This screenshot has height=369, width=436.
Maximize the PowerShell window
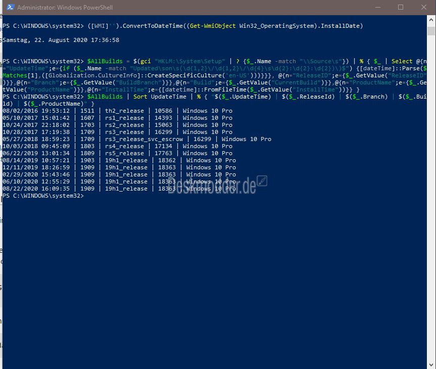pos(401,7)
